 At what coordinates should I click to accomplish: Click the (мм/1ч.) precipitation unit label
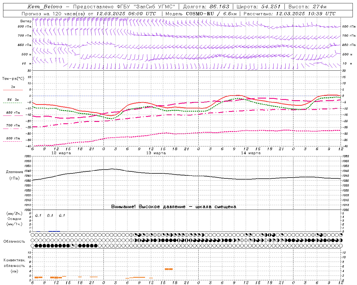(x=15, y=224)
